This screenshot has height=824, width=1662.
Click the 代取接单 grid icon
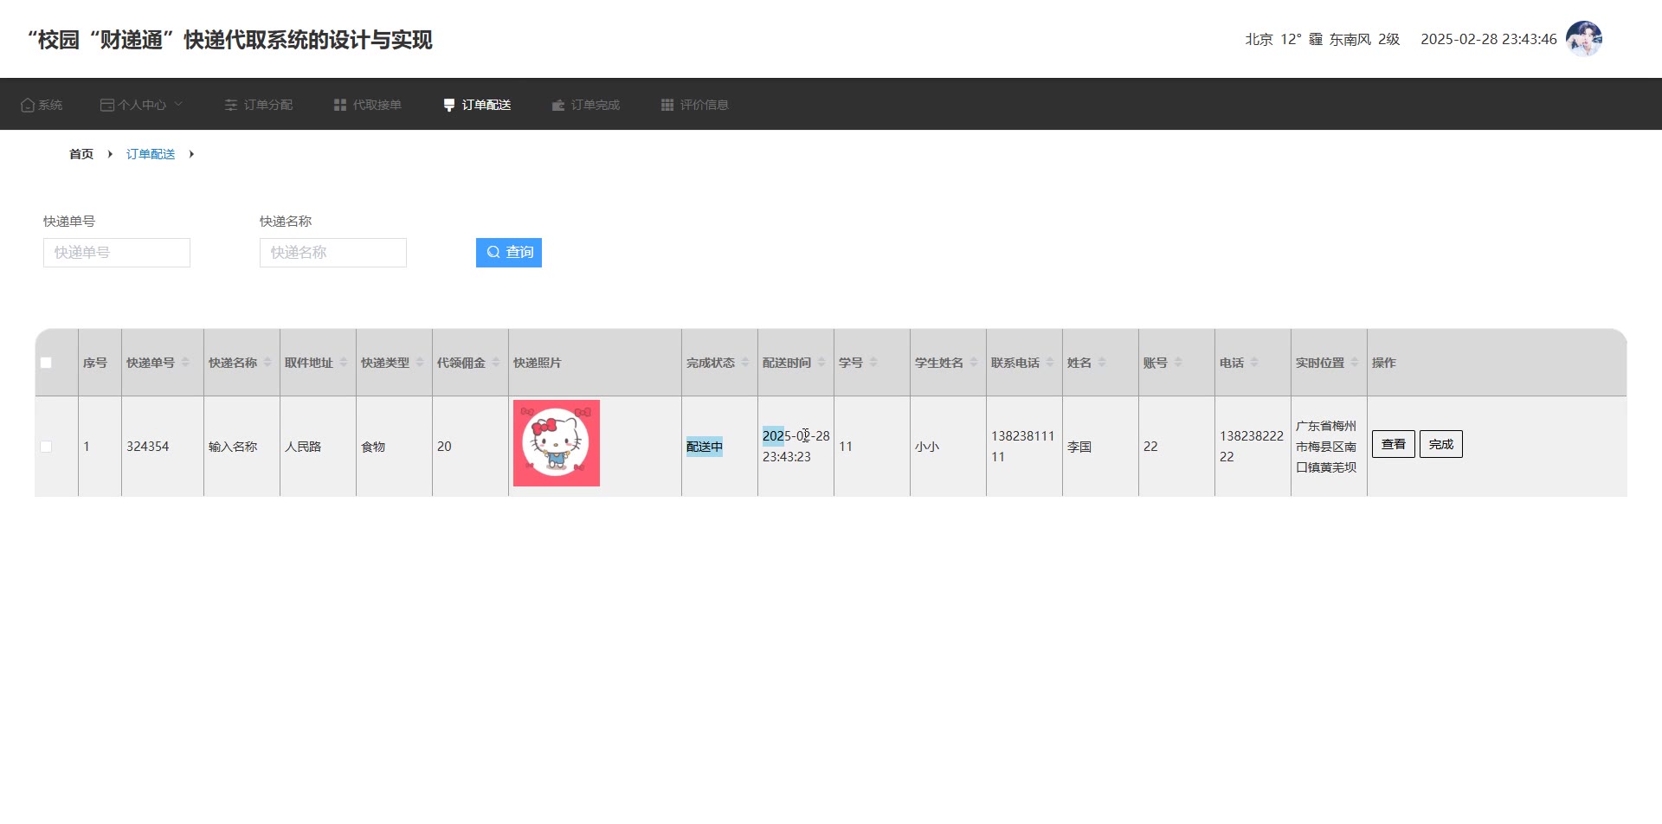(x=340, y=105)
